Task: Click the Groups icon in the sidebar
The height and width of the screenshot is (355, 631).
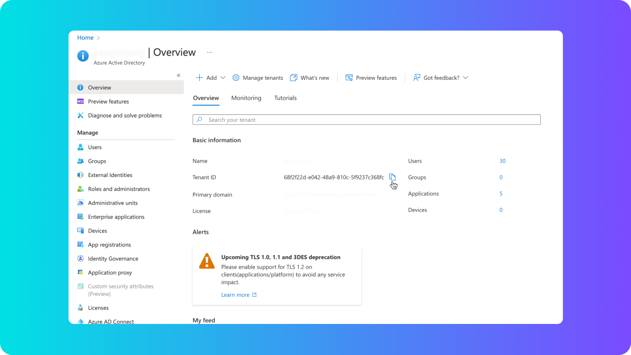Action: [x=80, y=161]
